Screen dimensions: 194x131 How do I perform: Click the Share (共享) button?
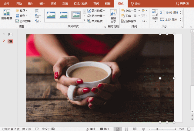tap(182, 3)
